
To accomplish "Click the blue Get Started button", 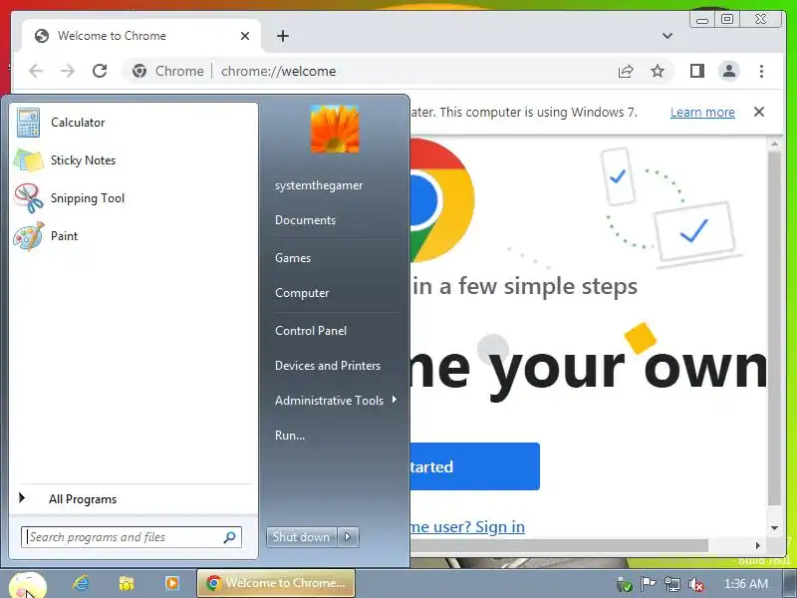I will 474,466.
